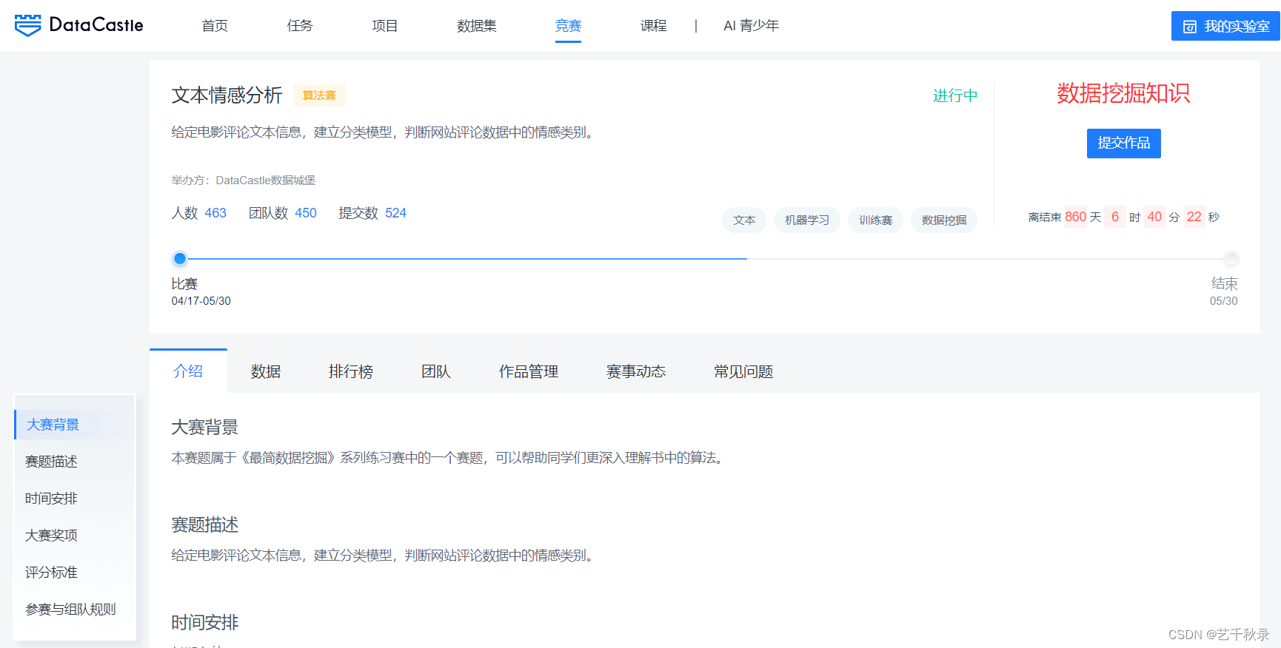Click the lab icon in 我的实验室 button
The height and width of the screenshot is (648, 1281).
[1190, 27]
